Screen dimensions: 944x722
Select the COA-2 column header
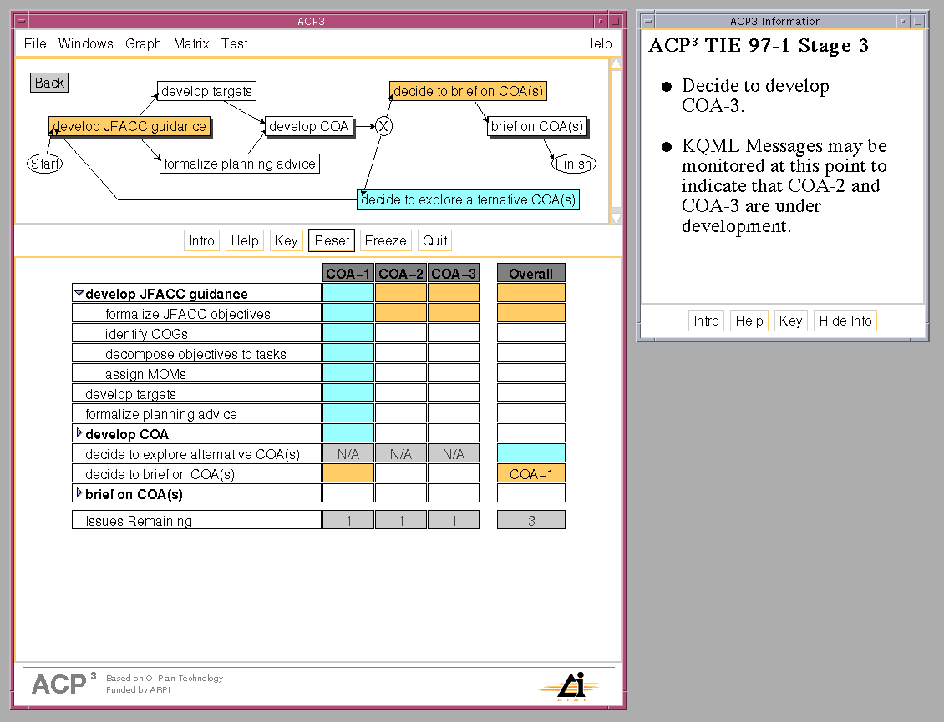(401, 274)
